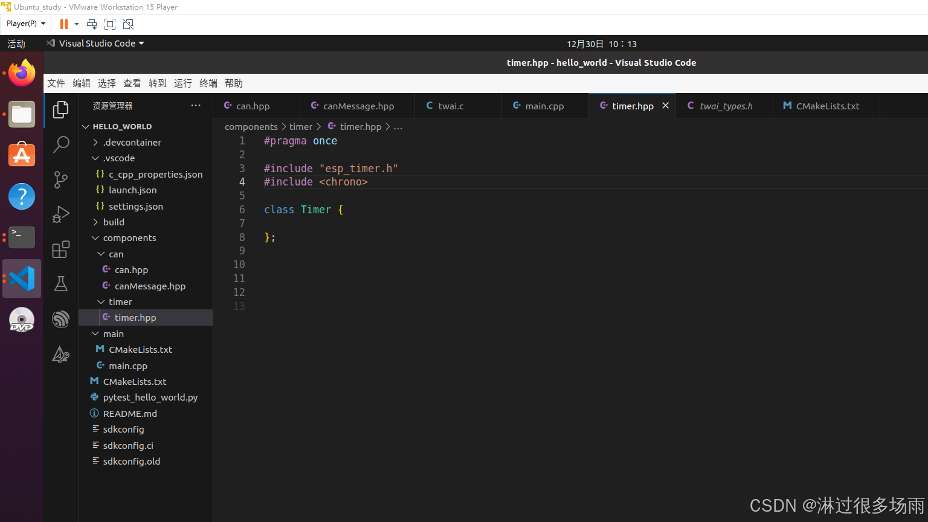Click the Visual Studio Code dock icon
This screenshot has height=522, width=928.
tap(22, 279)
